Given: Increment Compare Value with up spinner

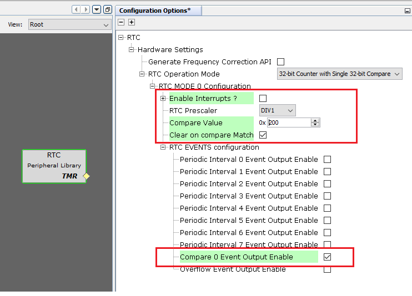Looking at the screenshot, I should click(x=315, y=120).
